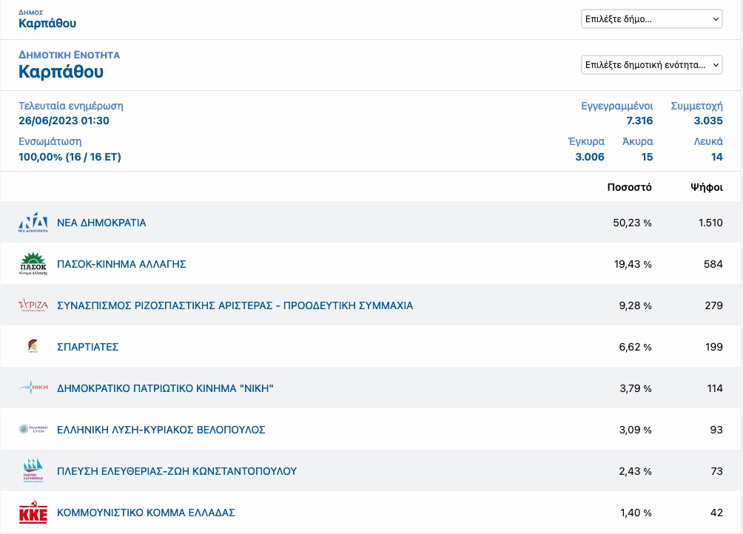Click the Συμμετοχή label

click(x=696, y=106)
